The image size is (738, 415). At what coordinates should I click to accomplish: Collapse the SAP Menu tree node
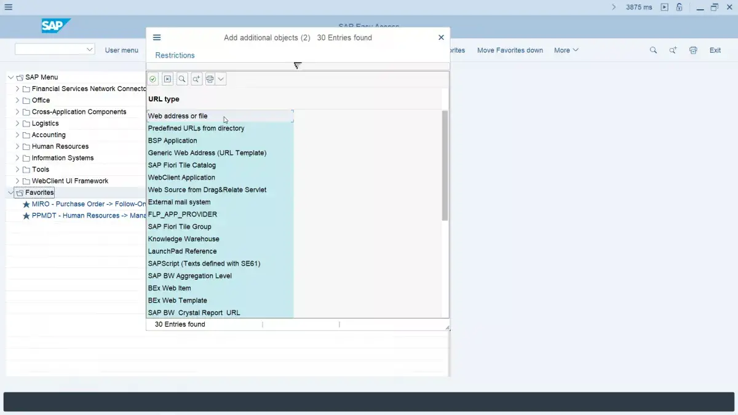tap(10, 77)
